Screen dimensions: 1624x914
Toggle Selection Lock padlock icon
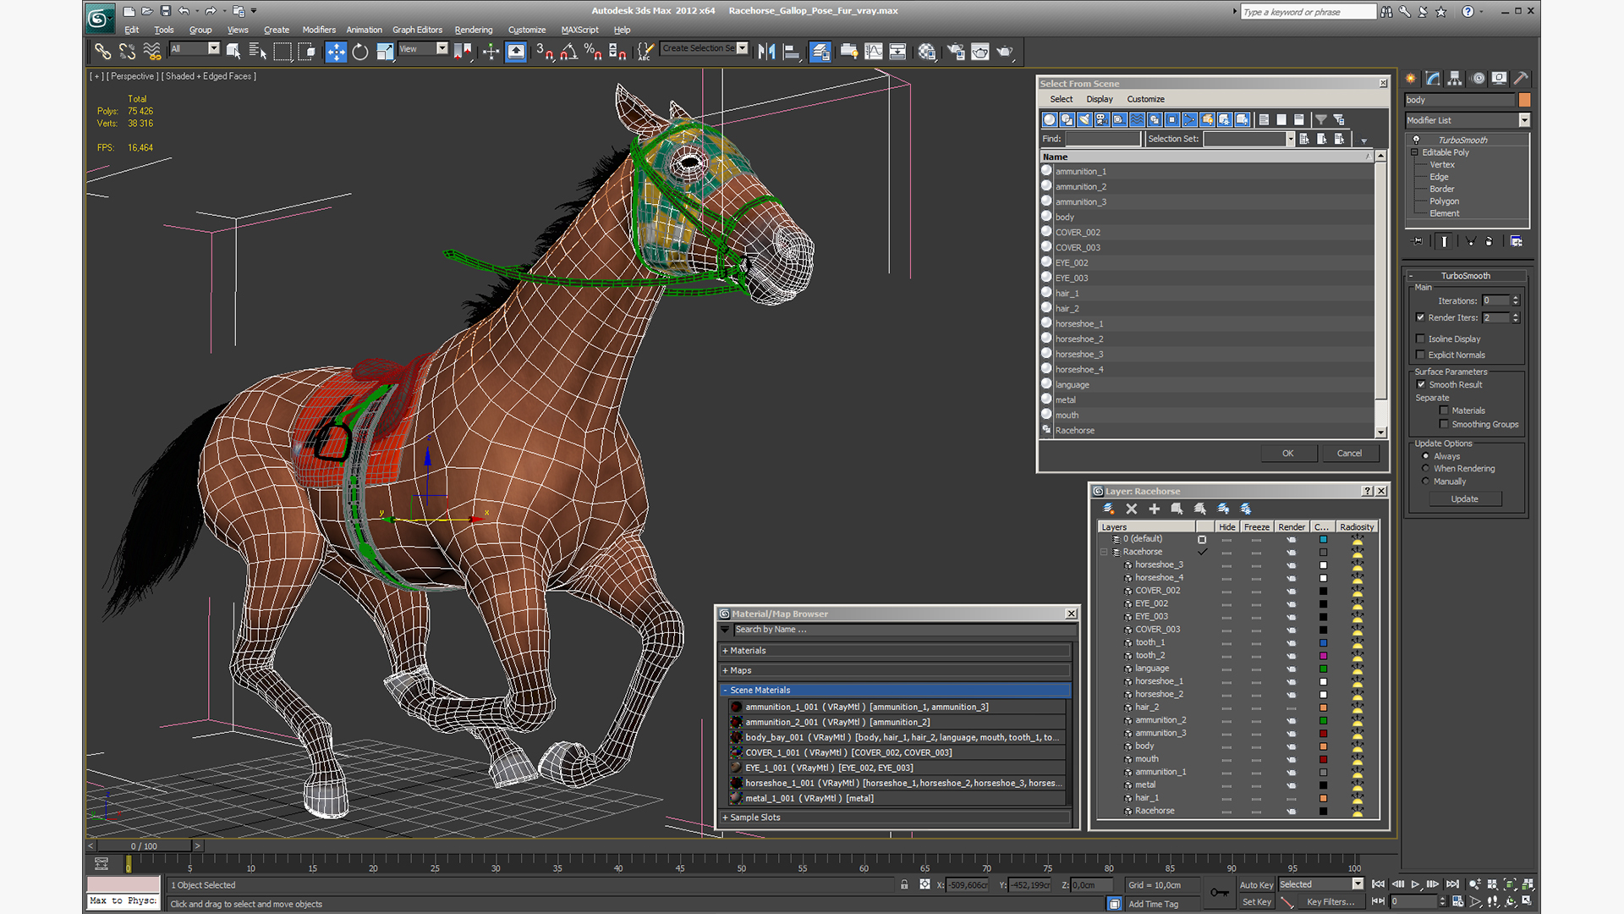[904, 884]
